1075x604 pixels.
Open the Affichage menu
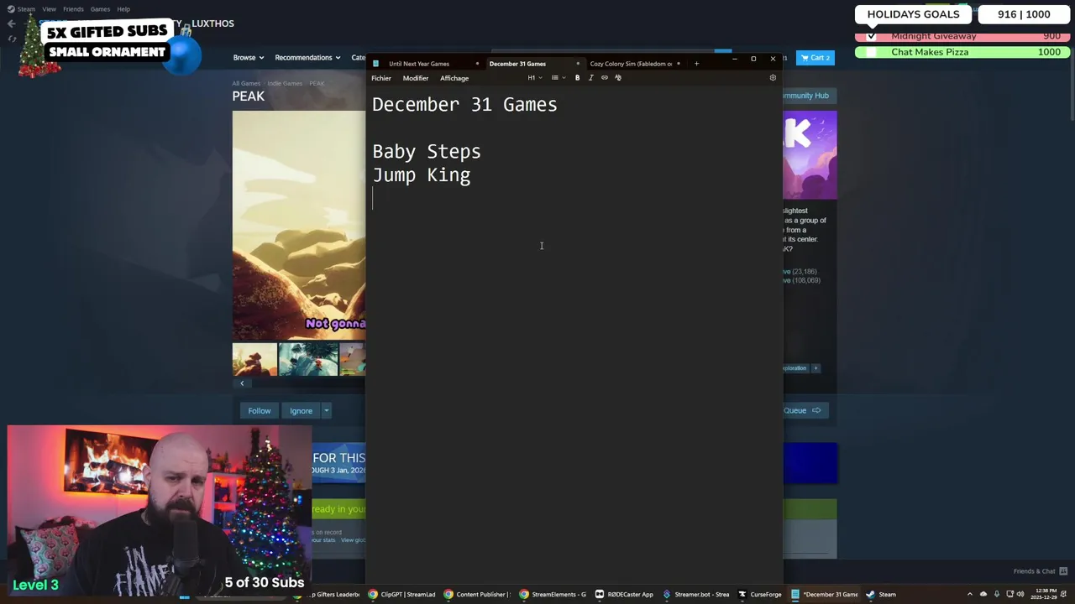[x=454, y=78]
